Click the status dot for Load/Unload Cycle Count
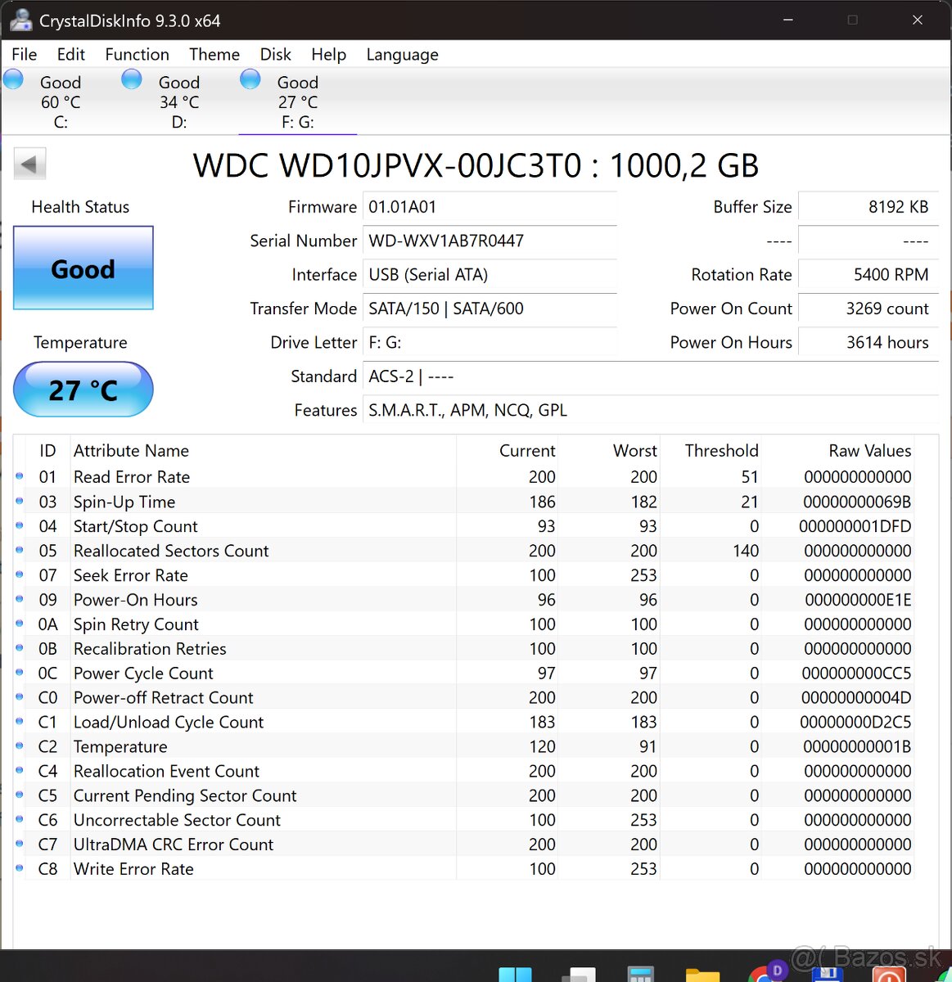 coord(20,721)
